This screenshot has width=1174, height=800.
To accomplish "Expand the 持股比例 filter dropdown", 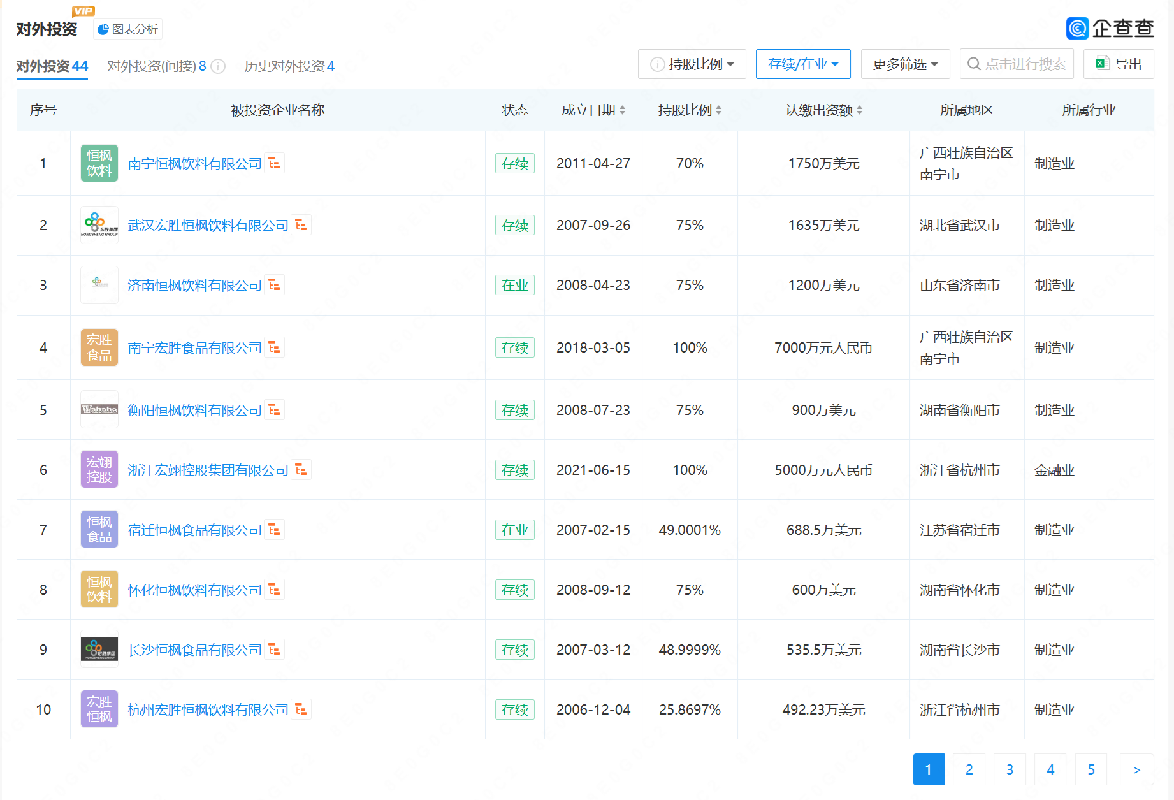I will (692, 64).
